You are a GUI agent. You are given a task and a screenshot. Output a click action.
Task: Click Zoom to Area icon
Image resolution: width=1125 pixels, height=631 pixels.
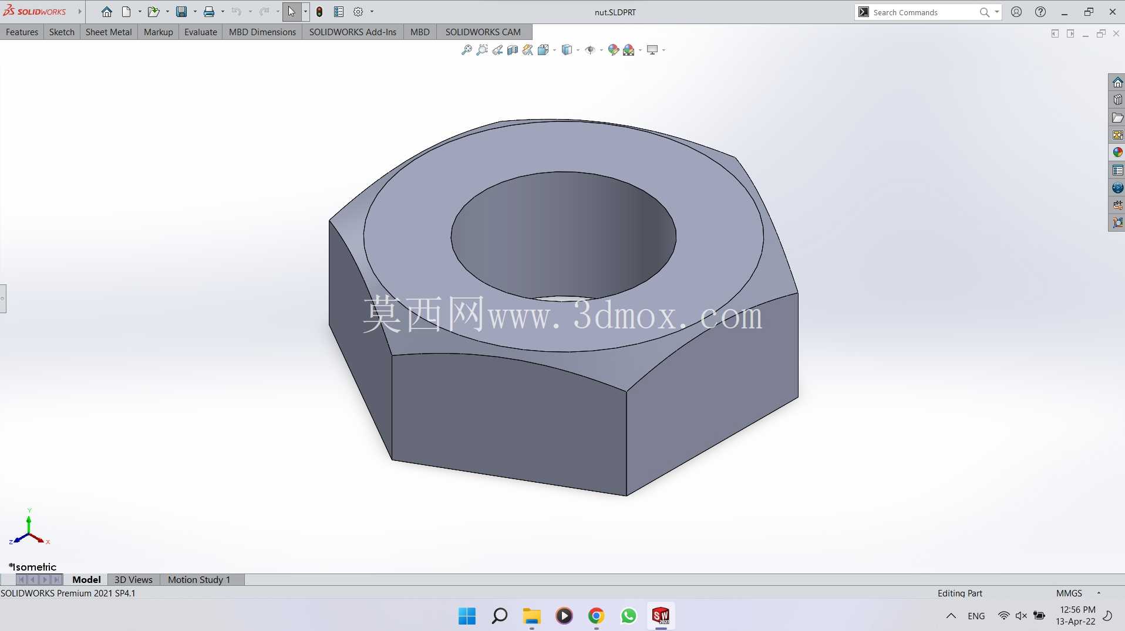click(482, 50)
